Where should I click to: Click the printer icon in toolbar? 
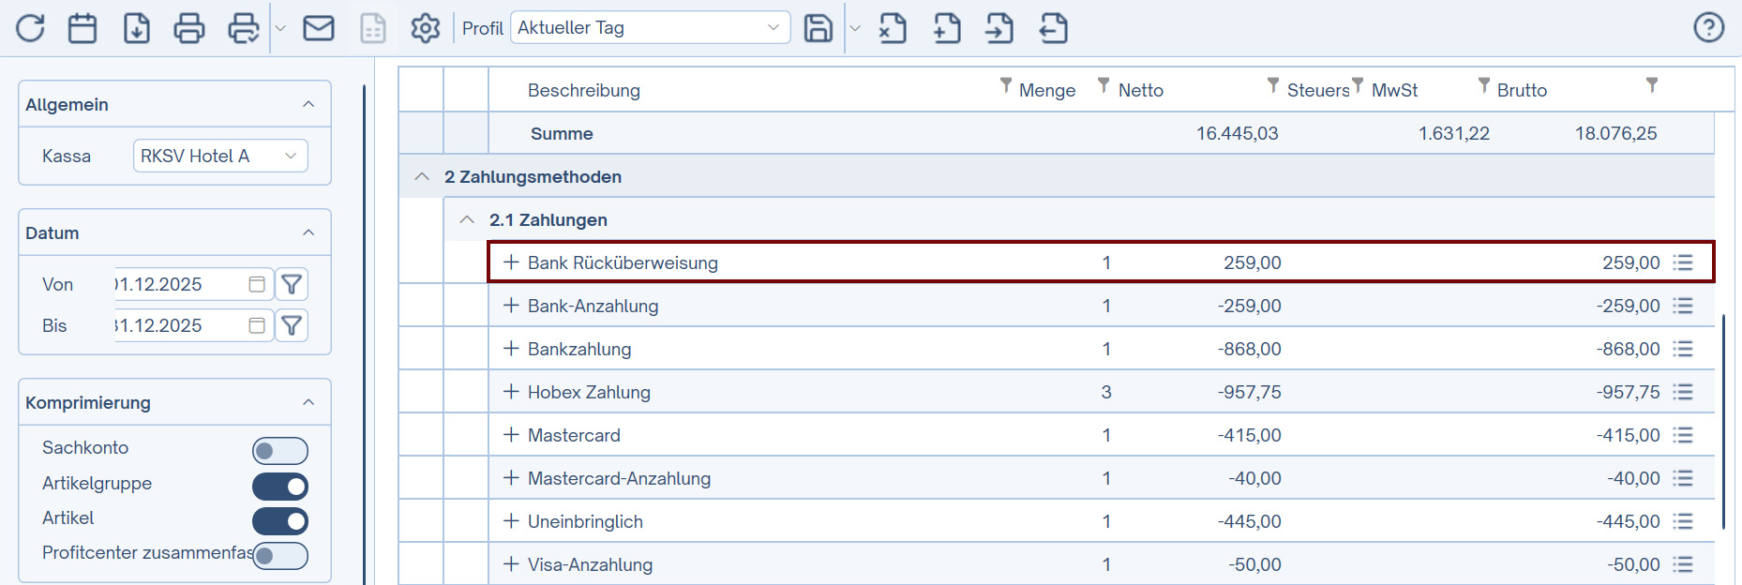click(x=189, y=28)
